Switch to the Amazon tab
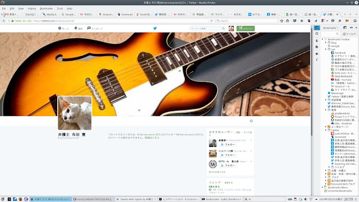359x202 pixels. tap(106, 14)
